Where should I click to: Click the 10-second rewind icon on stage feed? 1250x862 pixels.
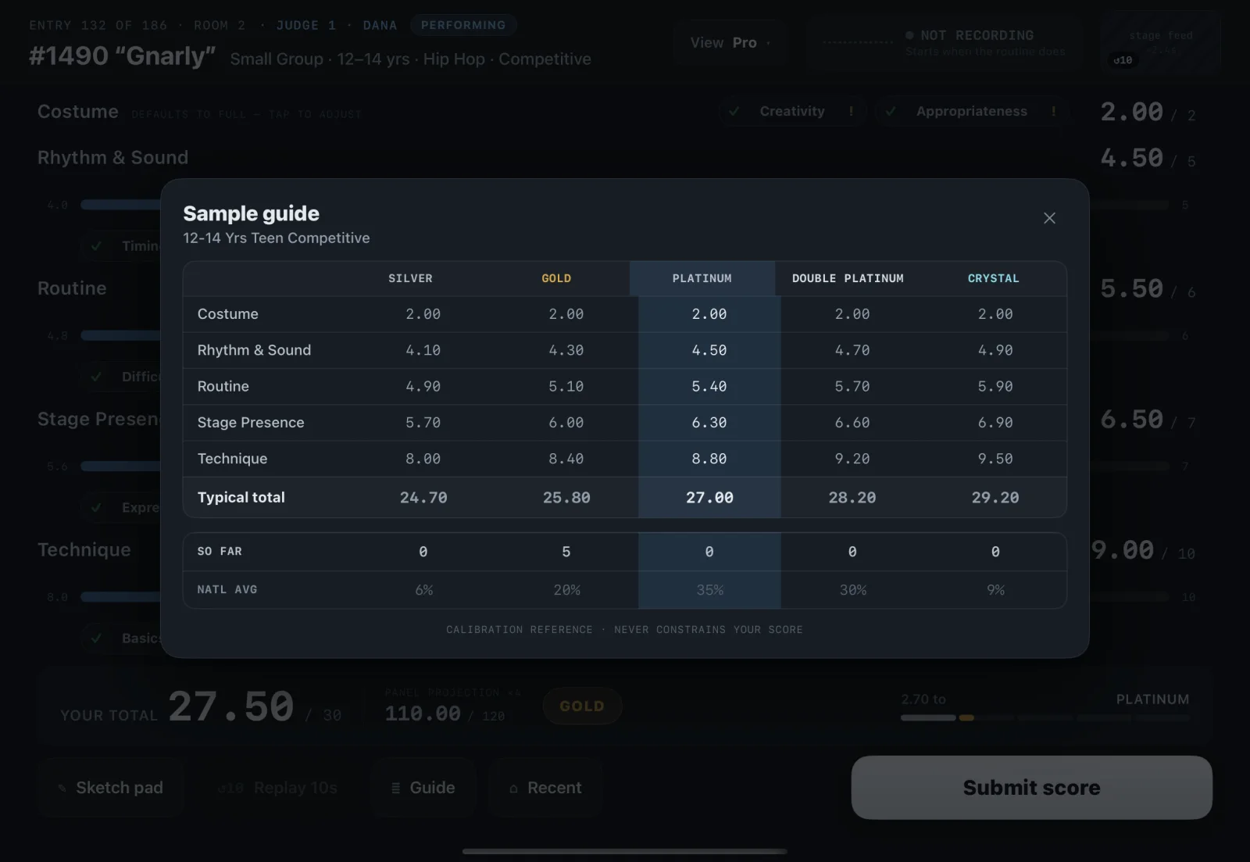click(x=1123, y=60)
